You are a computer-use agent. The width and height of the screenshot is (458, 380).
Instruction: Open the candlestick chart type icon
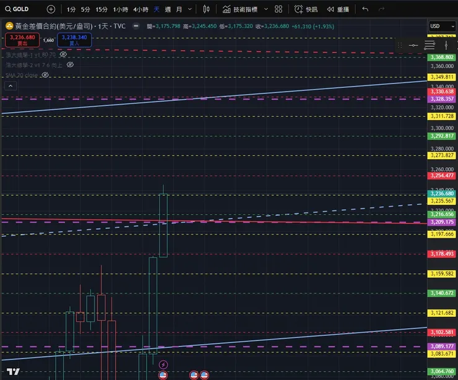tap(205, 9)
